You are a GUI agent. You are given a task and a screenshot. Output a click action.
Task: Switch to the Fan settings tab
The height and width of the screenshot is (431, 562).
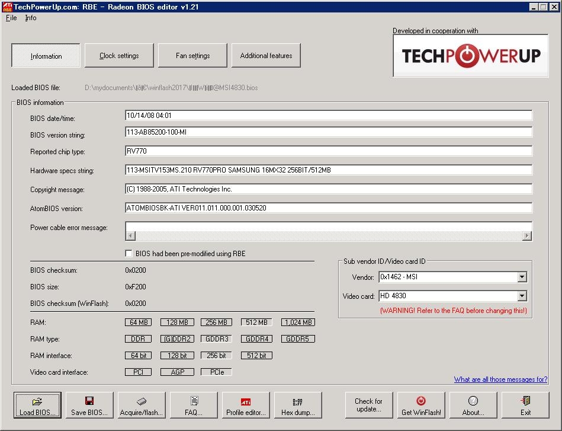pos(192,56)
